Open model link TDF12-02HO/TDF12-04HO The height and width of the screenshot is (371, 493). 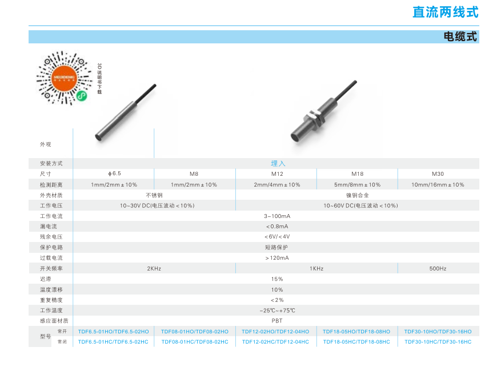(x=275, y=332)
